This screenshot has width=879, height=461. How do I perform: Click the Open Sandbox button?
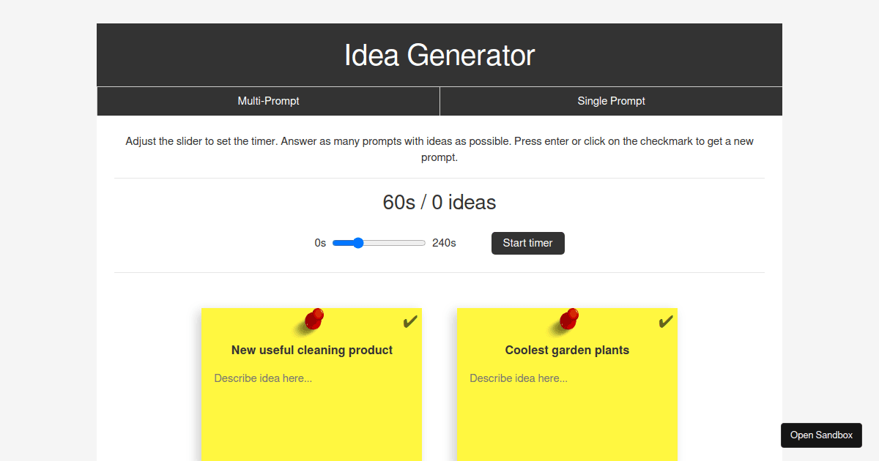pyautogui.click(x=821, y=435)
